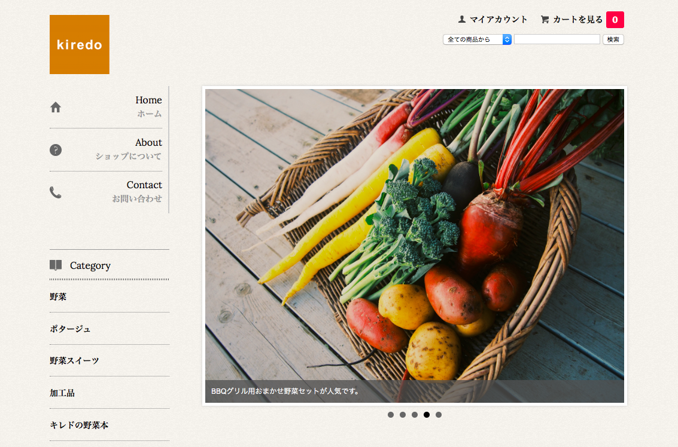The image size is (678, 447).
Task: Click the phone icon beside Contact
Action: 56,192
